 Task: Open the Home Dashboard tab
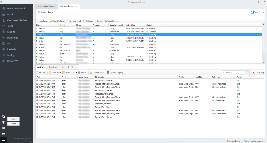[46, 6]
